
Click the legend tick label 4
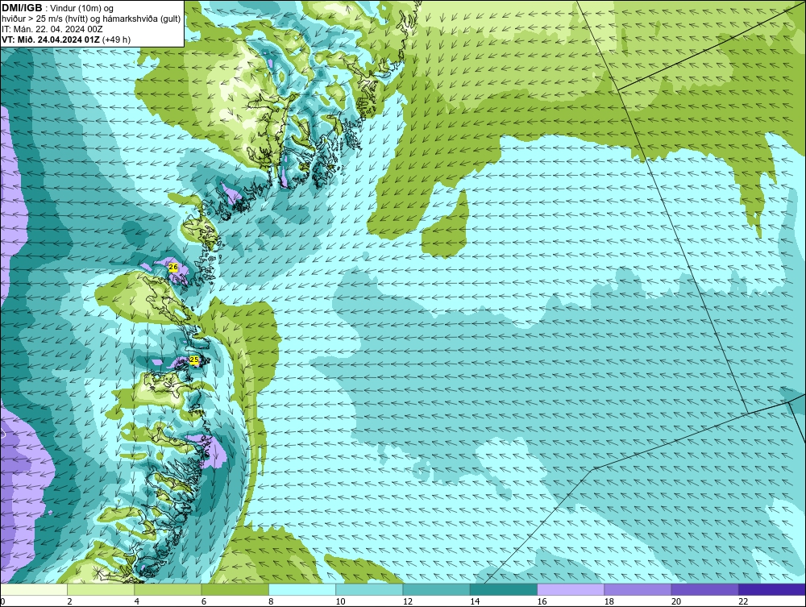pos(137,601)
